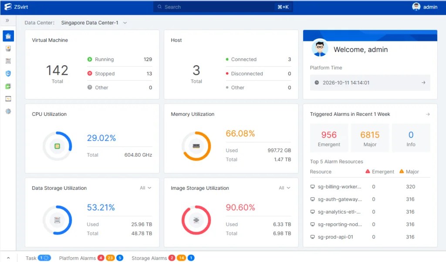Image resolution: width=446 pixels, height=262 pixels.
Task: Open the Image Storage All dropdown
Action: (x=284, y=188)
